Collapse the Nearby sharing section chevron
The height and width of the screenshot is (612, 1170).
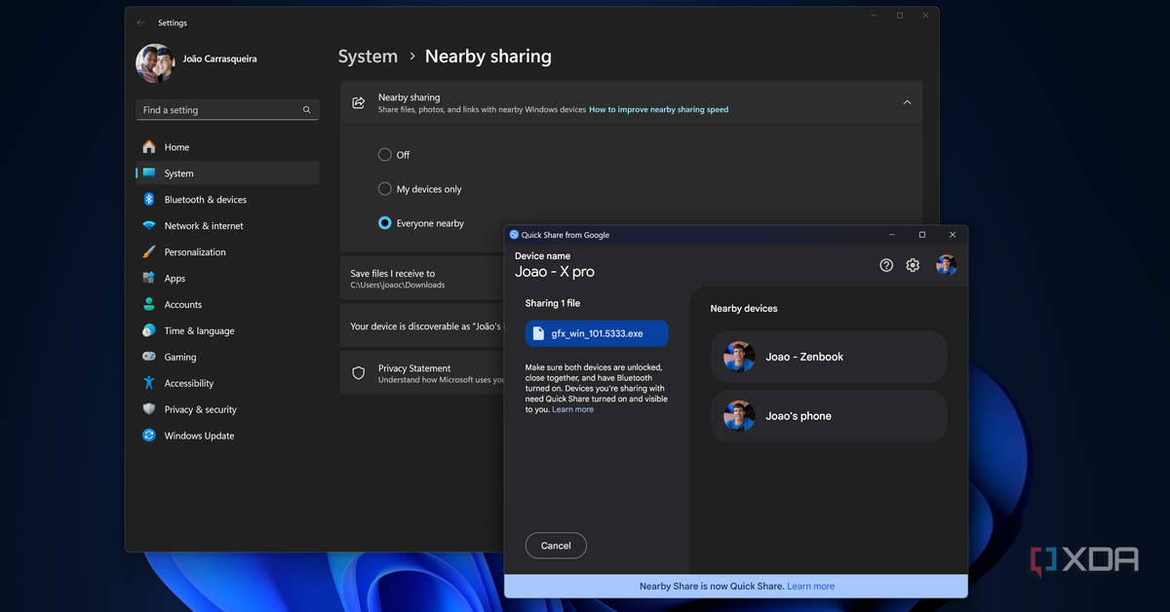(x=907, y=102)
